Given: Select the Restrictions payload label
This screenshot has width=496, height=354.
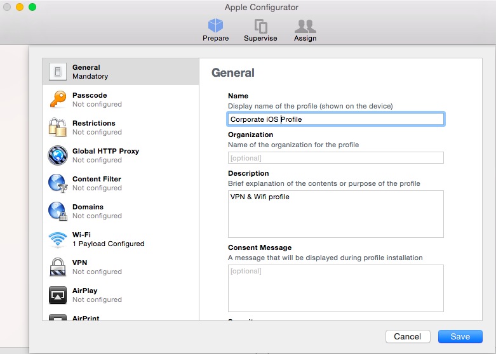Looking at the screenshot, I should (x=93, y=123).
